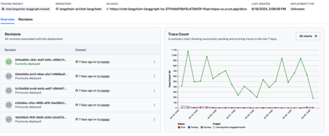Toggle the Success status legend swatch
Image resolution: width=329 pixels, height=136 pixels.
pos(202,127)
